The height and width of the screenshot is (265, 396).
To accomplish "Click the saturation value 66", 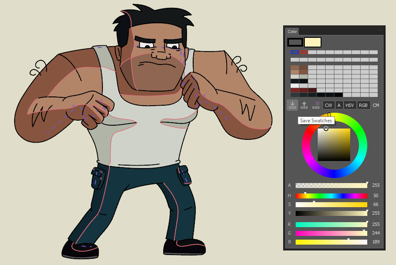I will [376, 204].
